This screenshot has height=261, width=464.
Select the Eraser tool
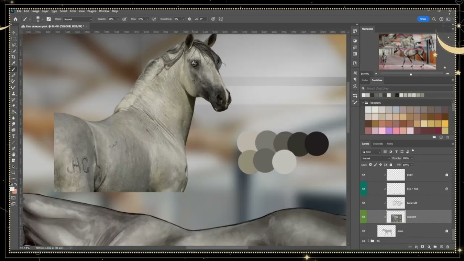pyautogui.click(x=14, y=105)
